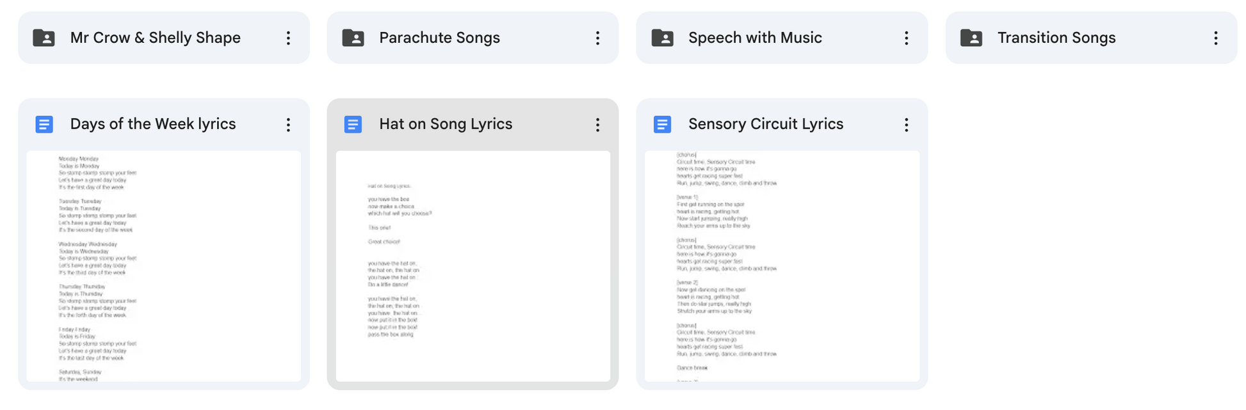Screen dimensions: 1246x410
Task: Select the Transition Songs folder name
Action: point(1056,38)
